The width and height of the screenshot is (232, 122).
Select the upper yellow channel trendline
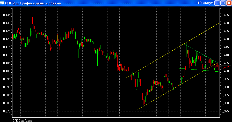tap(172, 50)
